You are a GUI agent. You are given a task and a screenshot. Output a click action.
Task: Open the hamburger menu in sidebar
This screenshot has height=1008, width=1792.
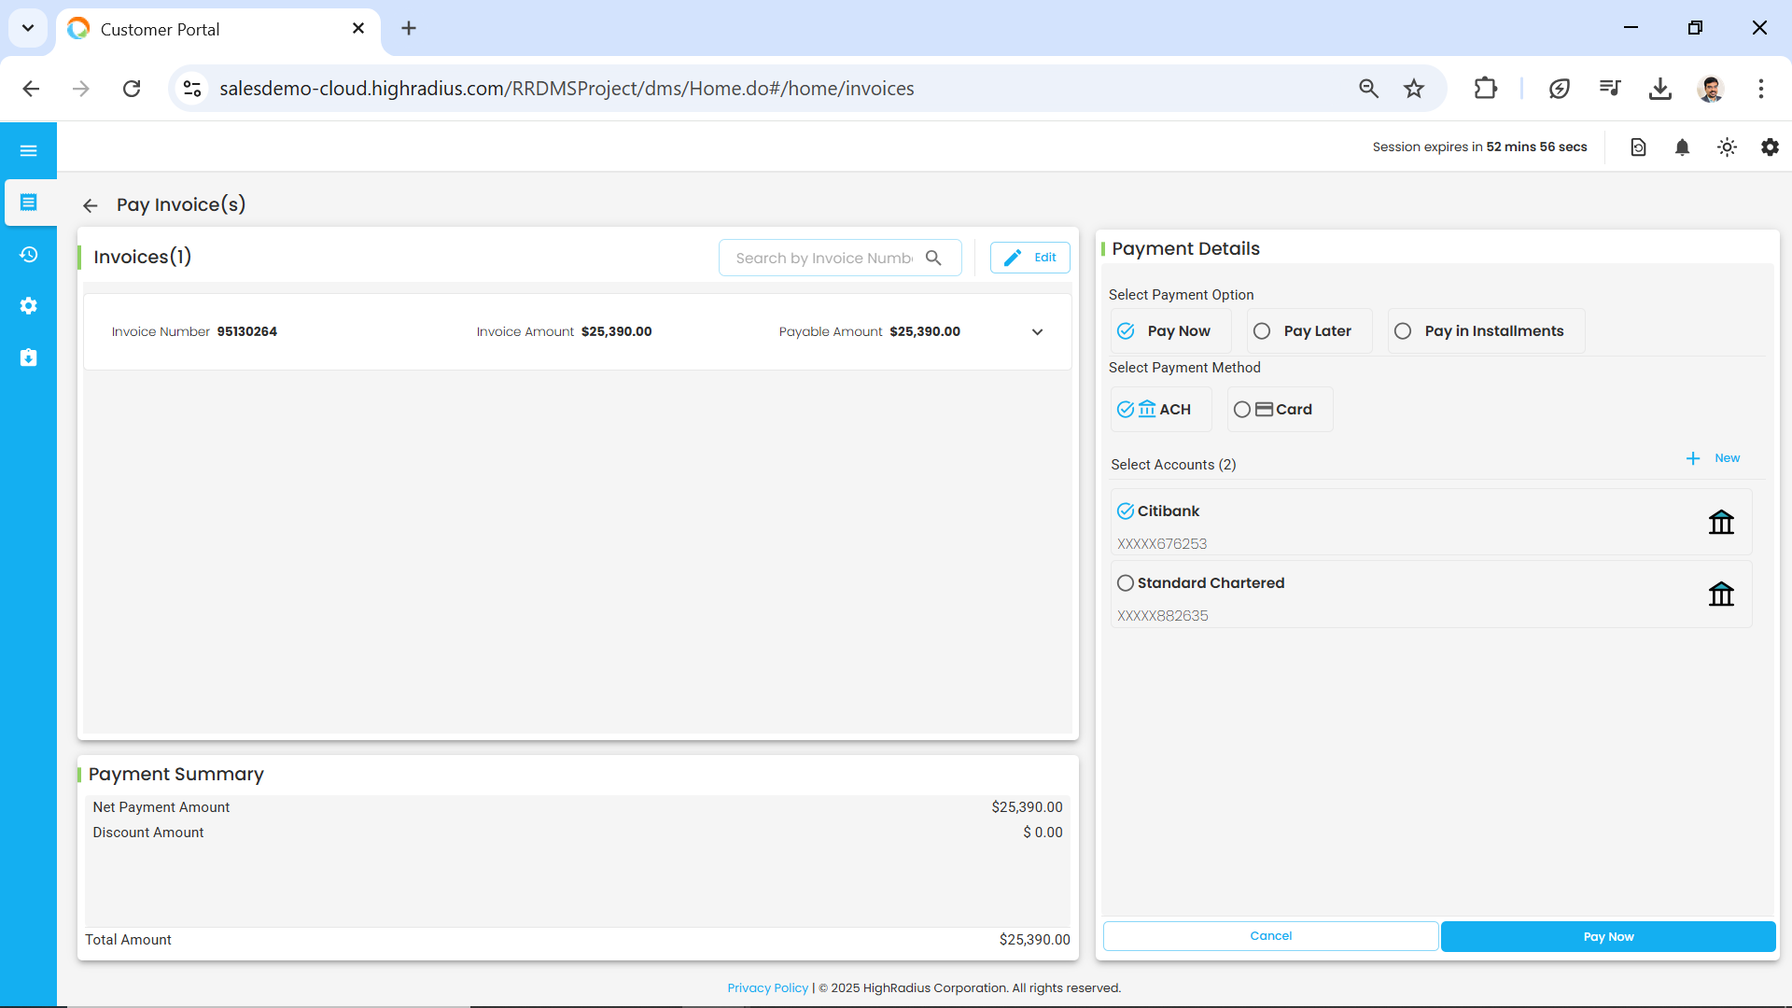(28, 150)
